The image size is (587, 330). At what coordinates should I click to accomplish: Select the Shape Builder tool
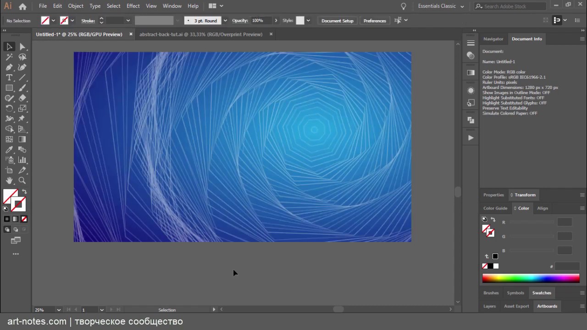tap(9, 129)
